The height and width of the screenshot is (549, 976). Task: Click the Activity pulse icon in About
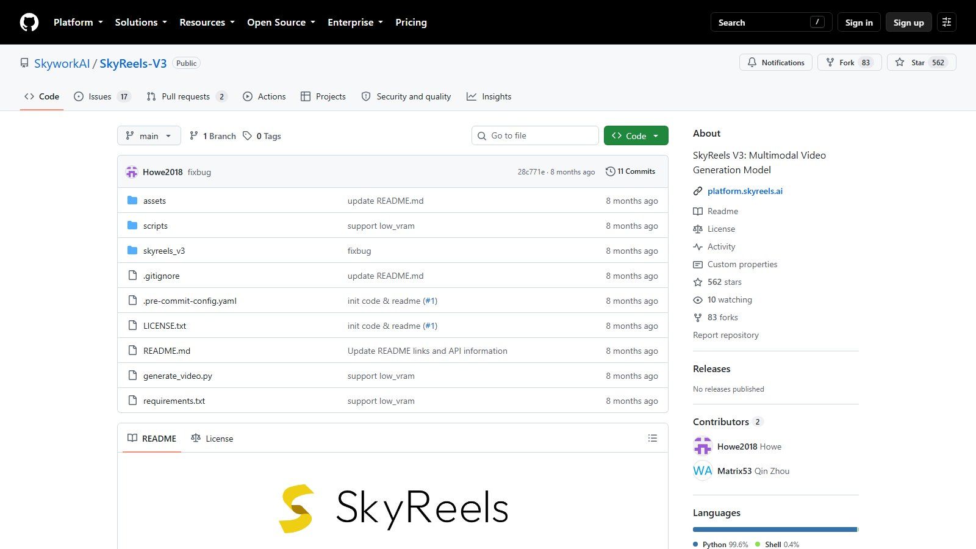pyautogui.click(x=698, y=246)
